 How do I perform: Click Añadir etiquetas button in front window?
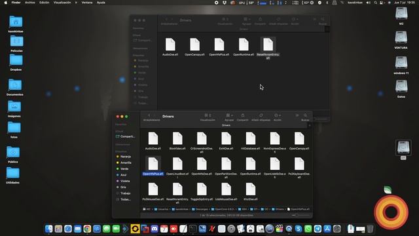click(x=261, y=115)
